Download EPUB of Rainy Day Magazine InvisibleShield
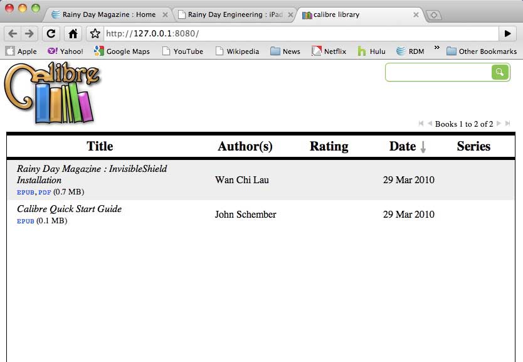523x362 pixels. click(26, 192)
